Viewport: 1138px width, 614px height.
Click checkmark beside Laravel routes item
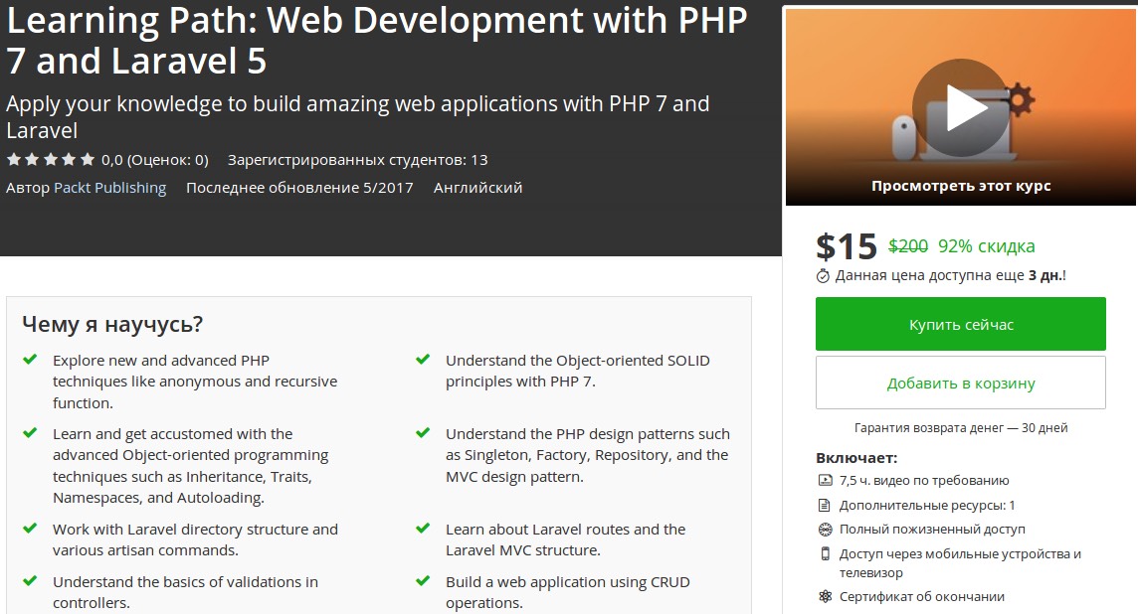pyautogui.click(x=423, y=529)
